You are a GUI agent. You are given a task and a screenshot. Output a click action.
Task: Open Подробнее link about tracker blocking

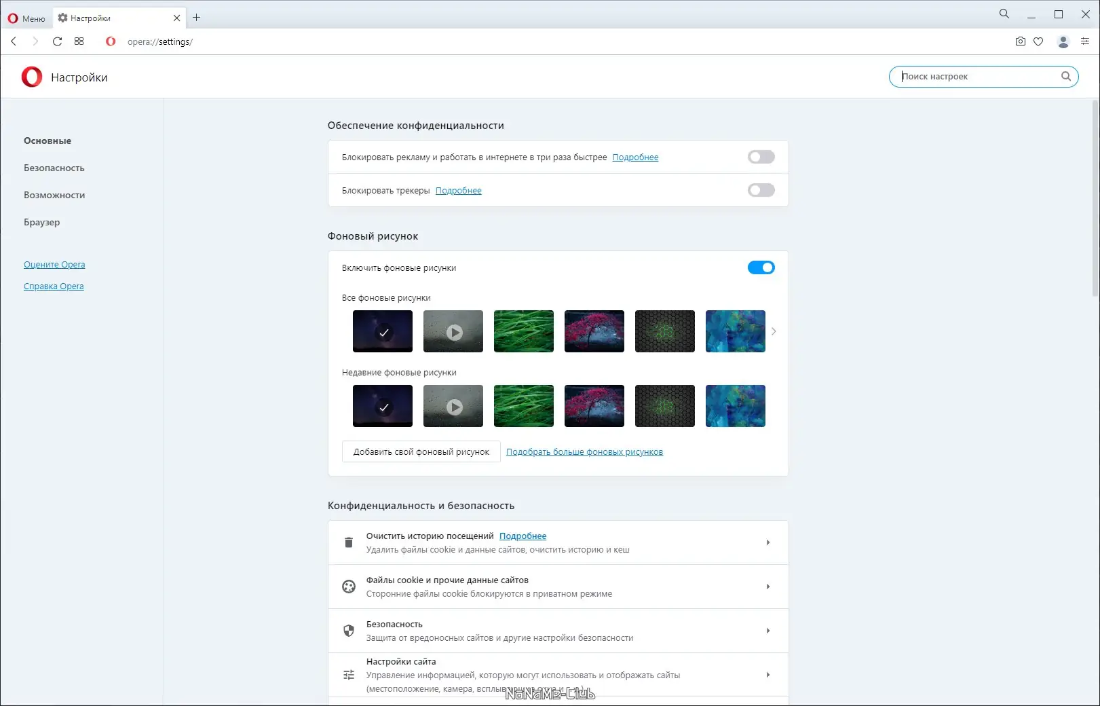[x=459, y=191]
